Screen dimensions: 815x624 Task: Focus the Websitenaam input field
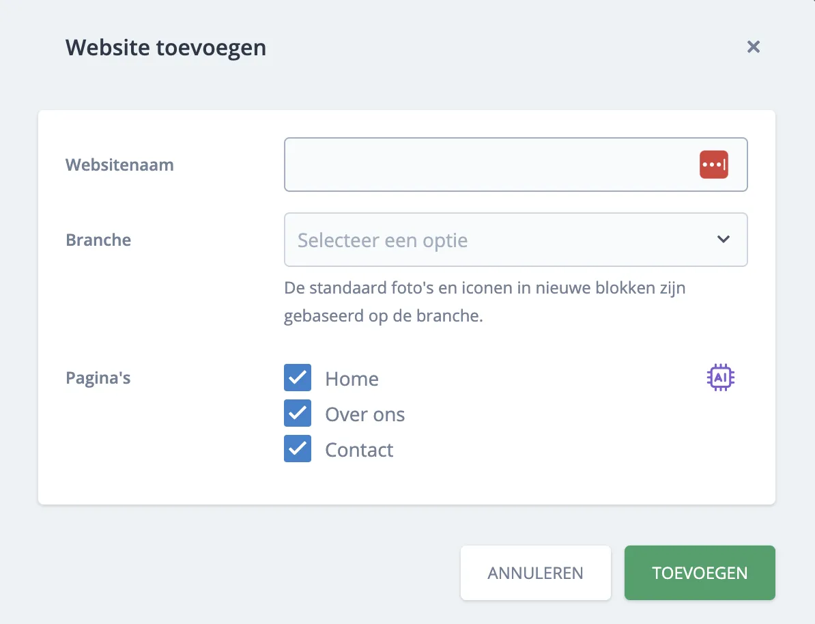[478, 165]
